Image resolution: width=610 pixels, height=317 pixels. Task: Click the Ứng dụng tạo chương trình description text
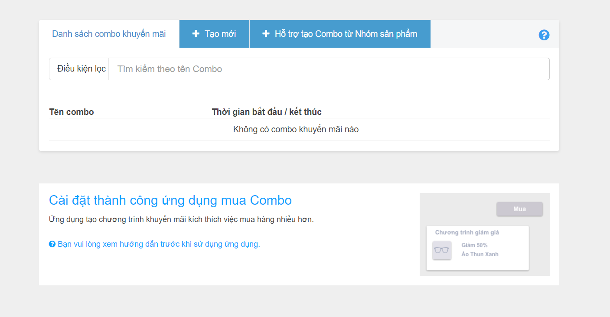tap(181, 219)
